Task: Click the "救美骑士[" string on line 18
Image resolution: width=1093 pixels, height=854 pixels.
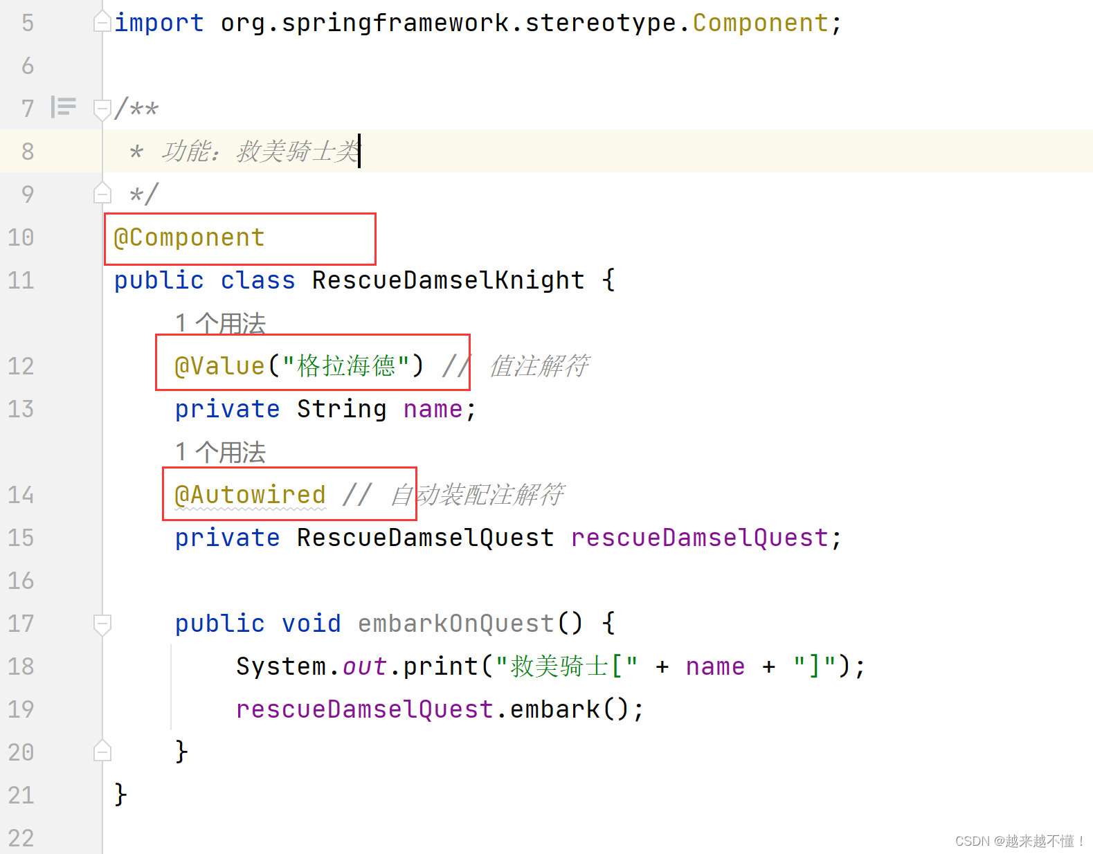Action: [x=566, y=666]
